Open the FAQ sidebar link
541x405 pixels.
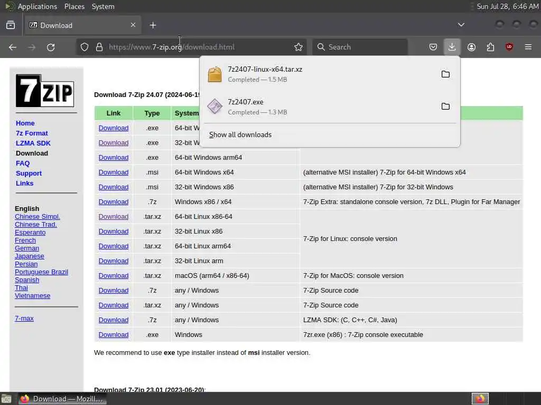(x=23, y=163)
